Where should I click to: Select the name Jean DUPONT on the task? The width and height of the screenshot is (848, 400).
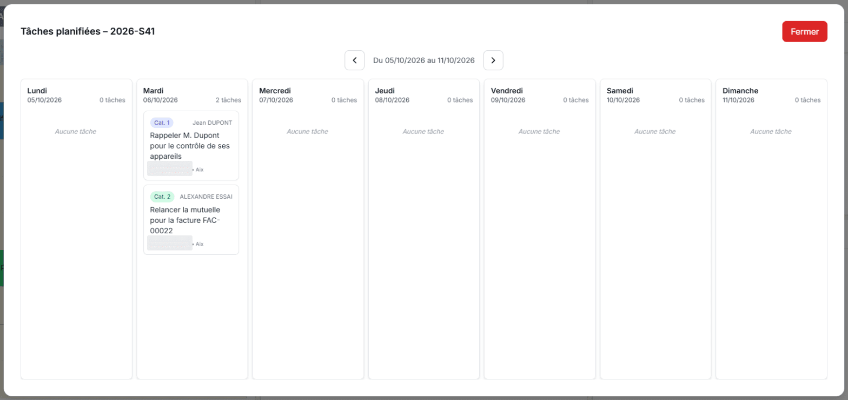click(x=212, y=123)
